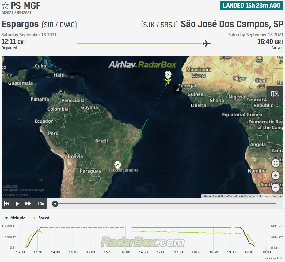Click the chart position marker at takeoff
Viewport: 285px width, 262px height.
25,237
